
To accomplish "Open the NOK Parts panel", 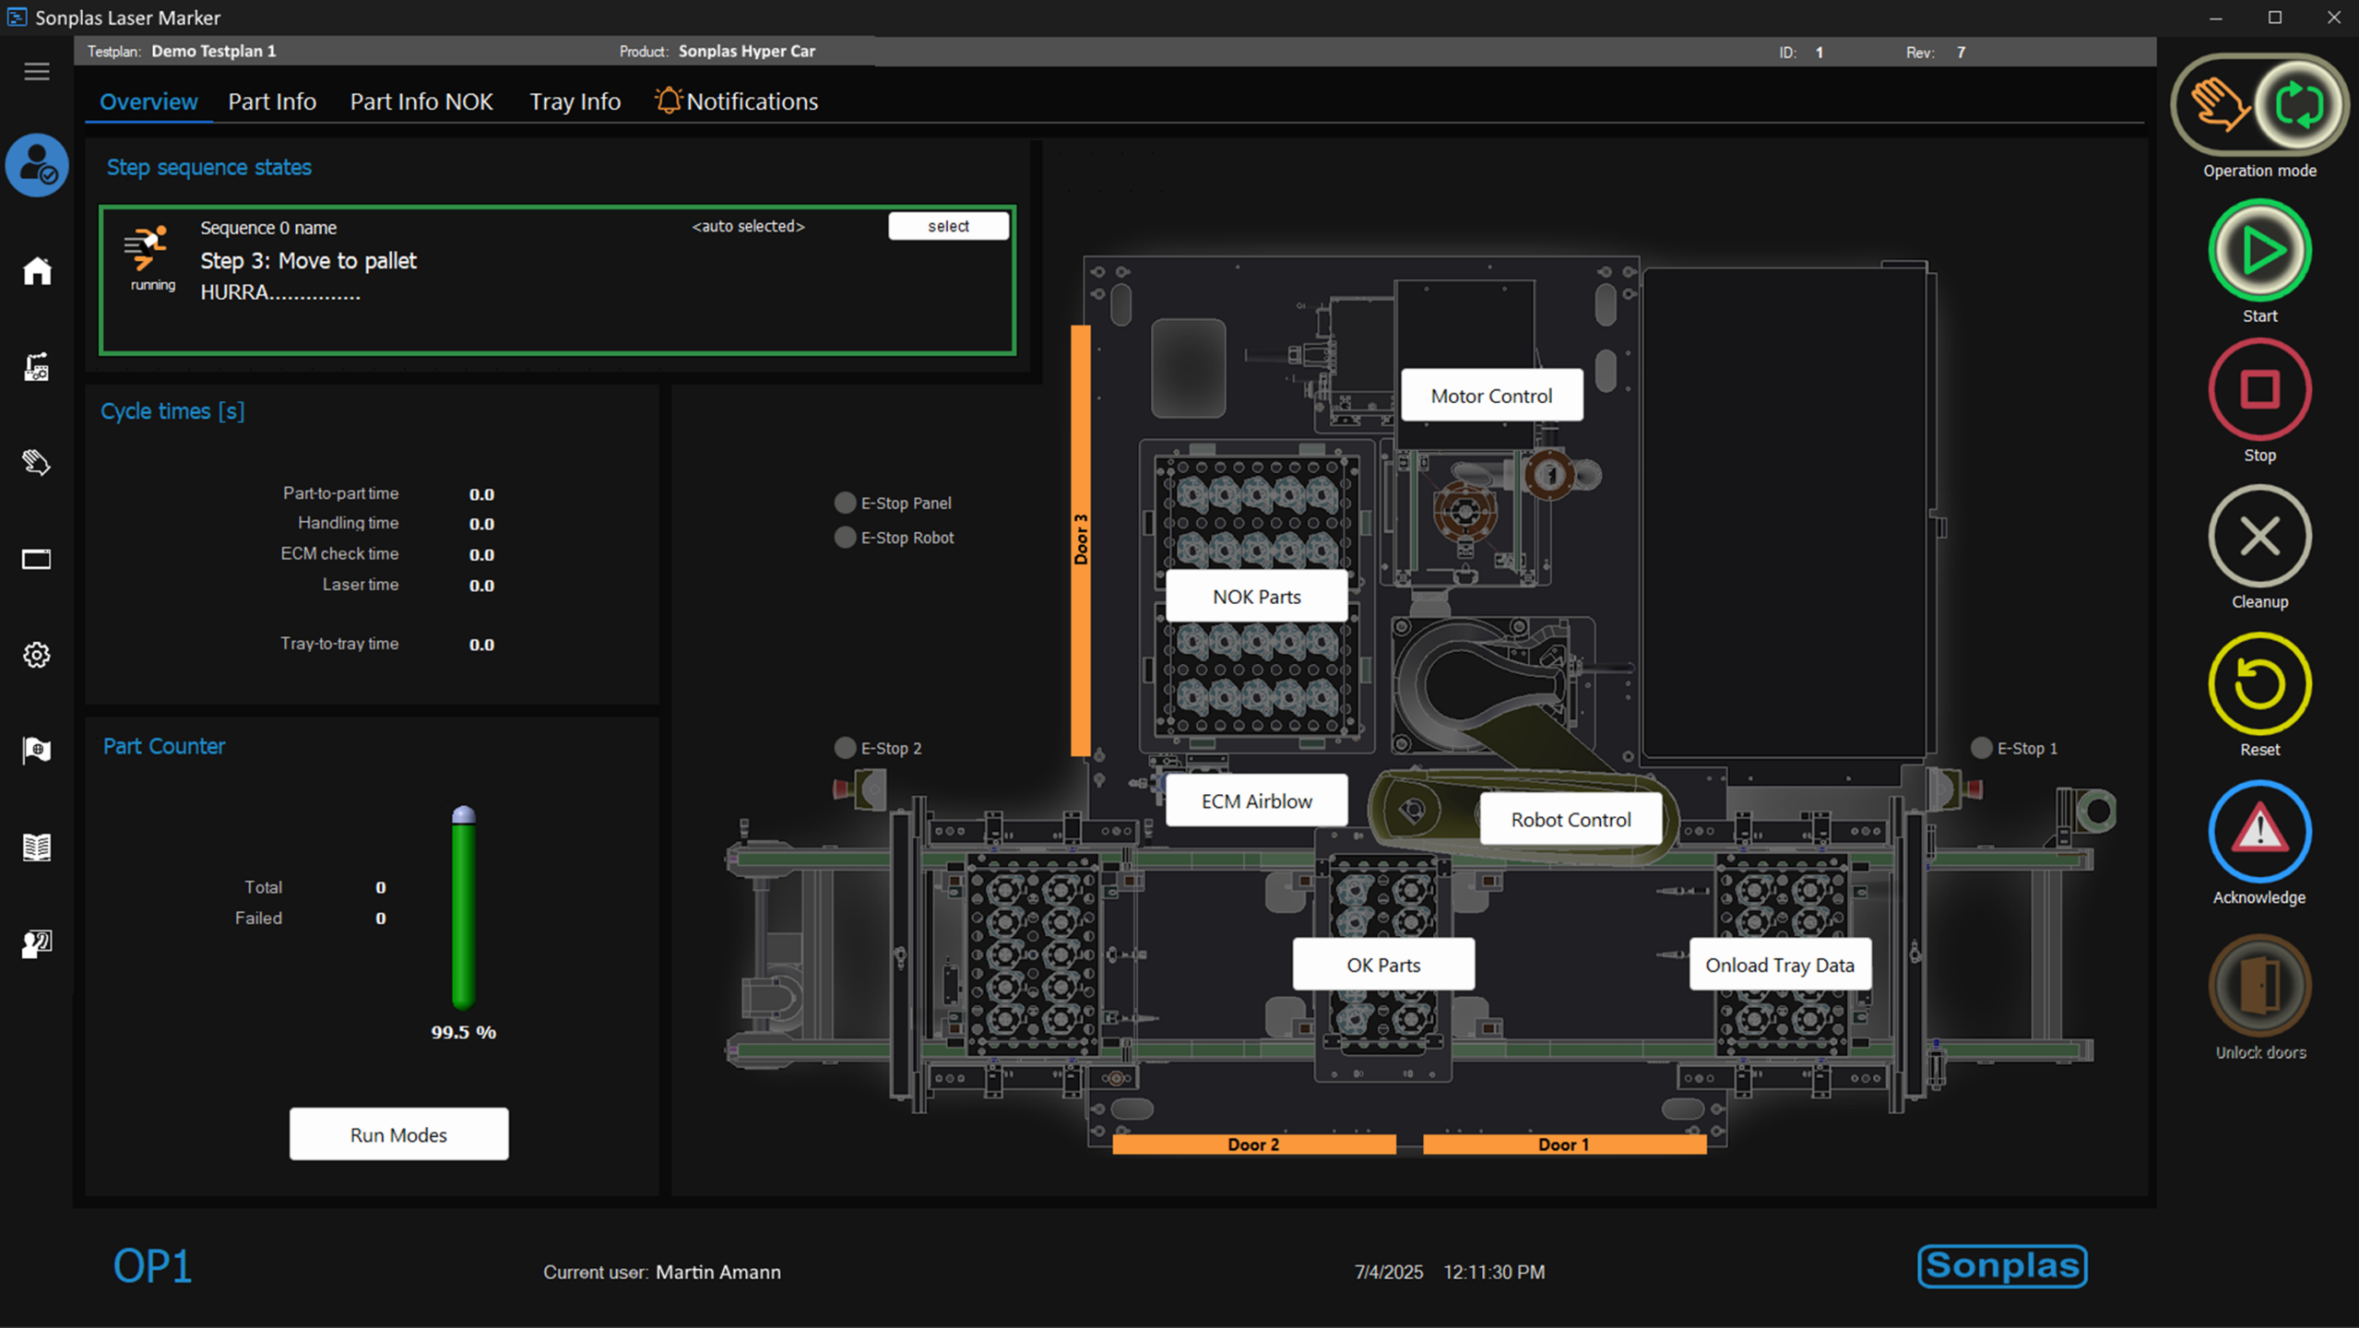I will pyautogui.click(x=1256, y=597).
